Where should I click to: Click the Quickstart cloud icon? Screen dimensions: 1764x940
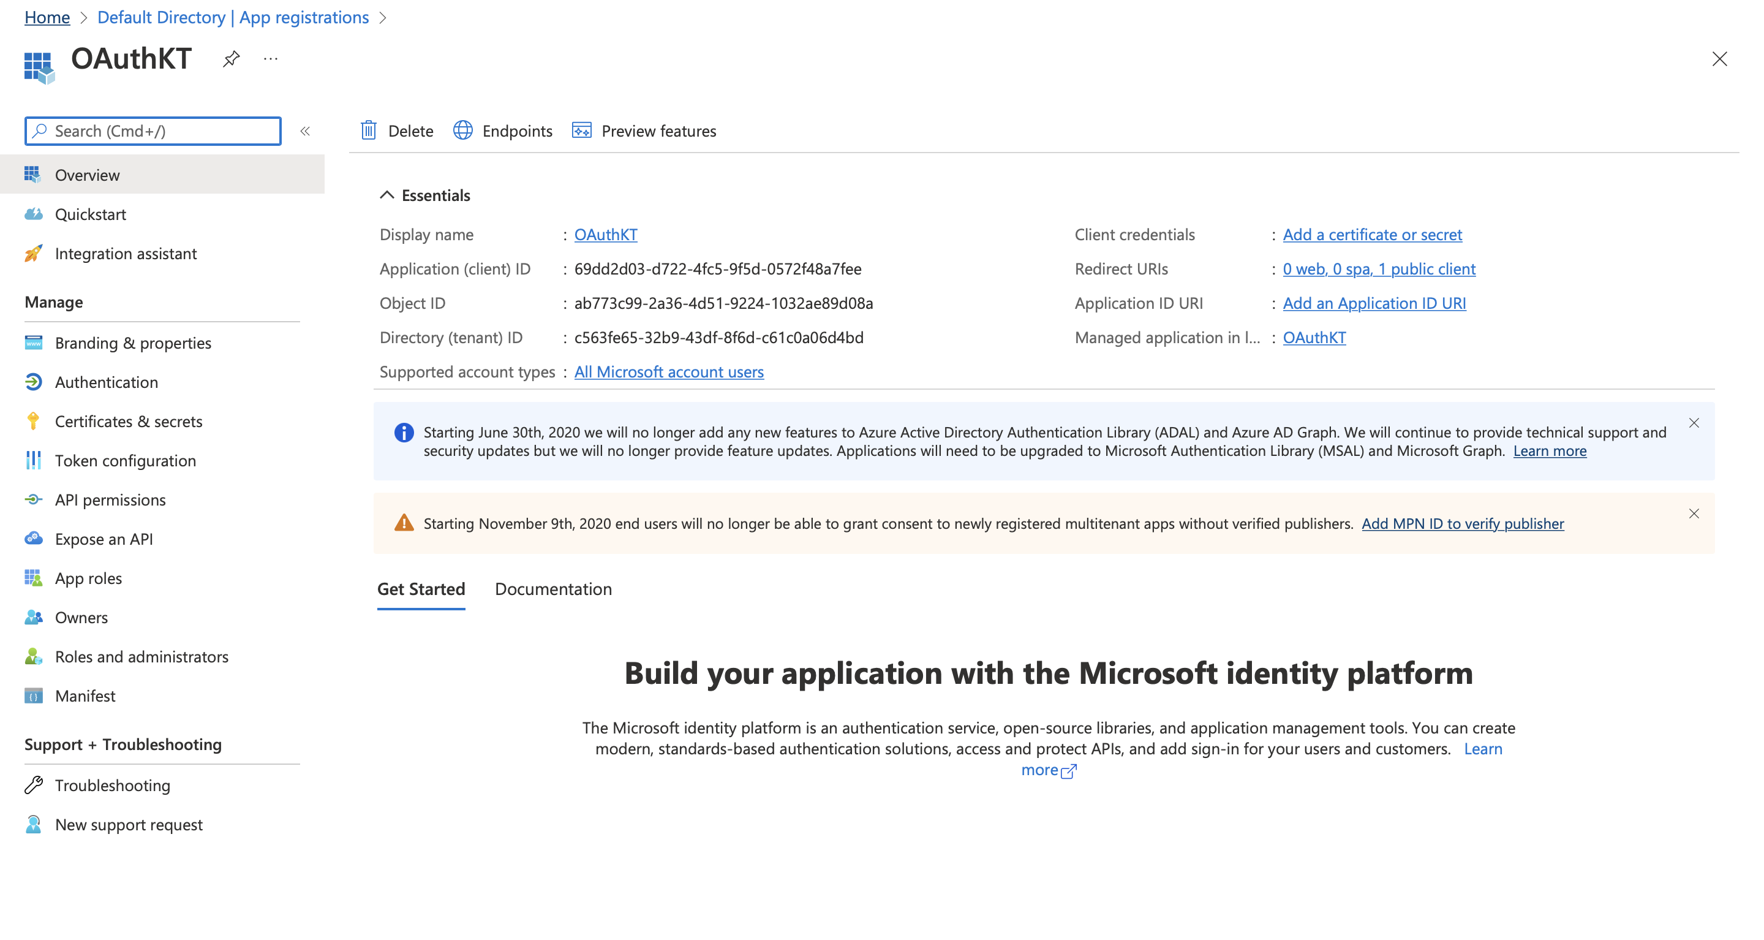tap(33, 214)
